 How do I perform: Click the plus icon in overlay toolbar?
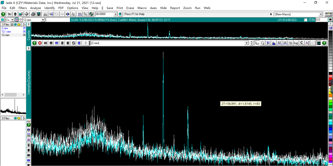(51, 43)
